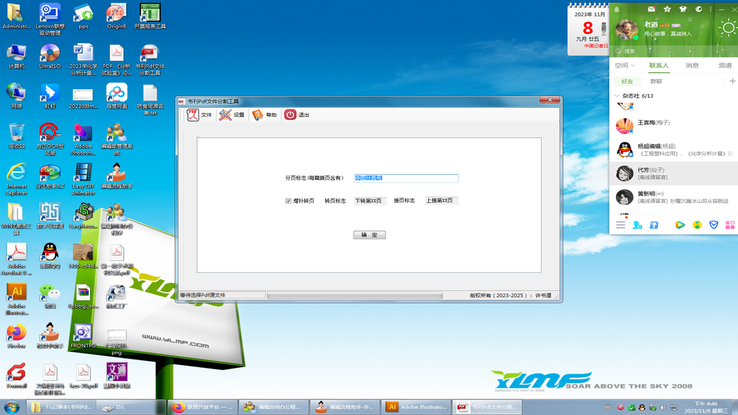Switch to the 群聊 group chat tab

(656, 82)
